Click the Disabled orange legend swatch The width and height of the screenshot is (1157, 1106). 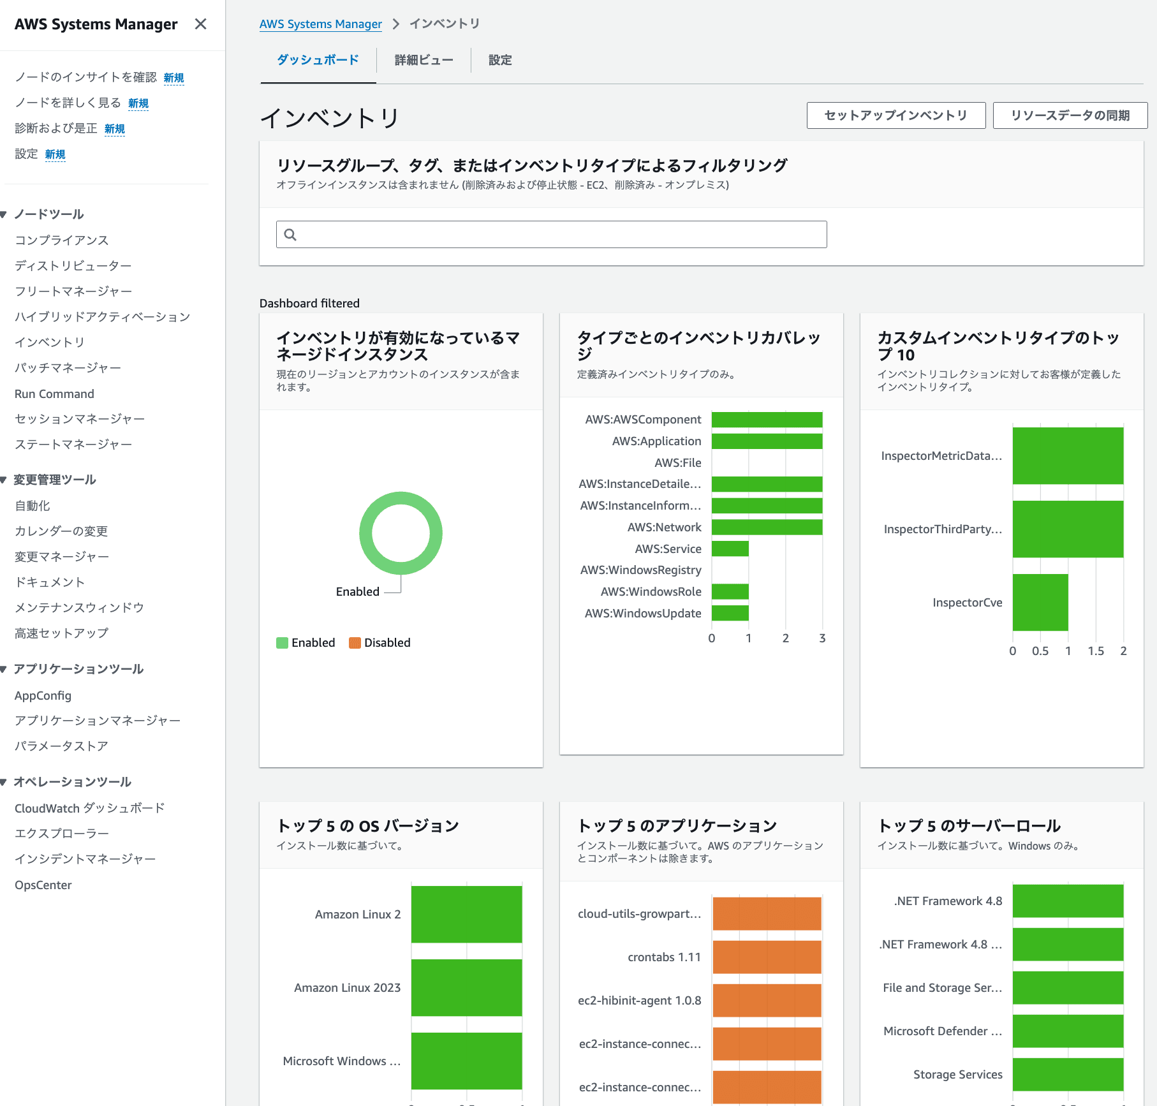[355, 643]
